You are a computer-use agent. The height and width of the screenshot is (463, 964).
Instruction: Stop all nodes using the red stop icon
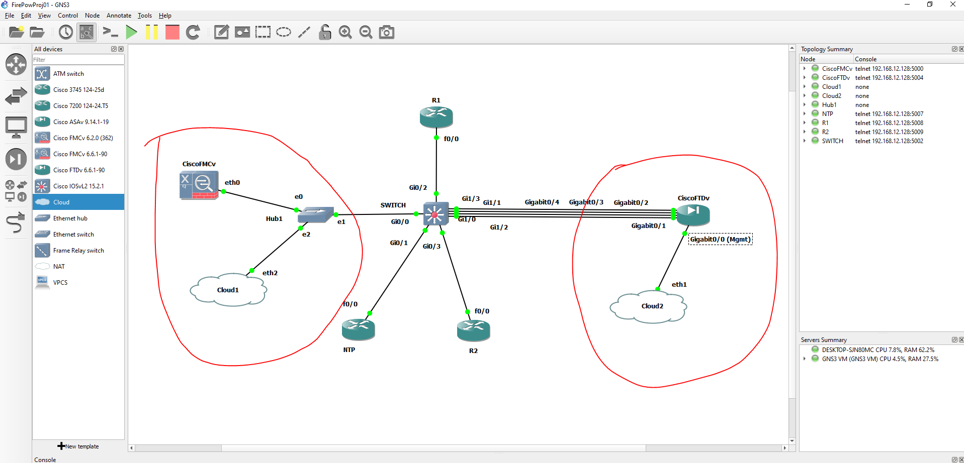tap(172, 32)
